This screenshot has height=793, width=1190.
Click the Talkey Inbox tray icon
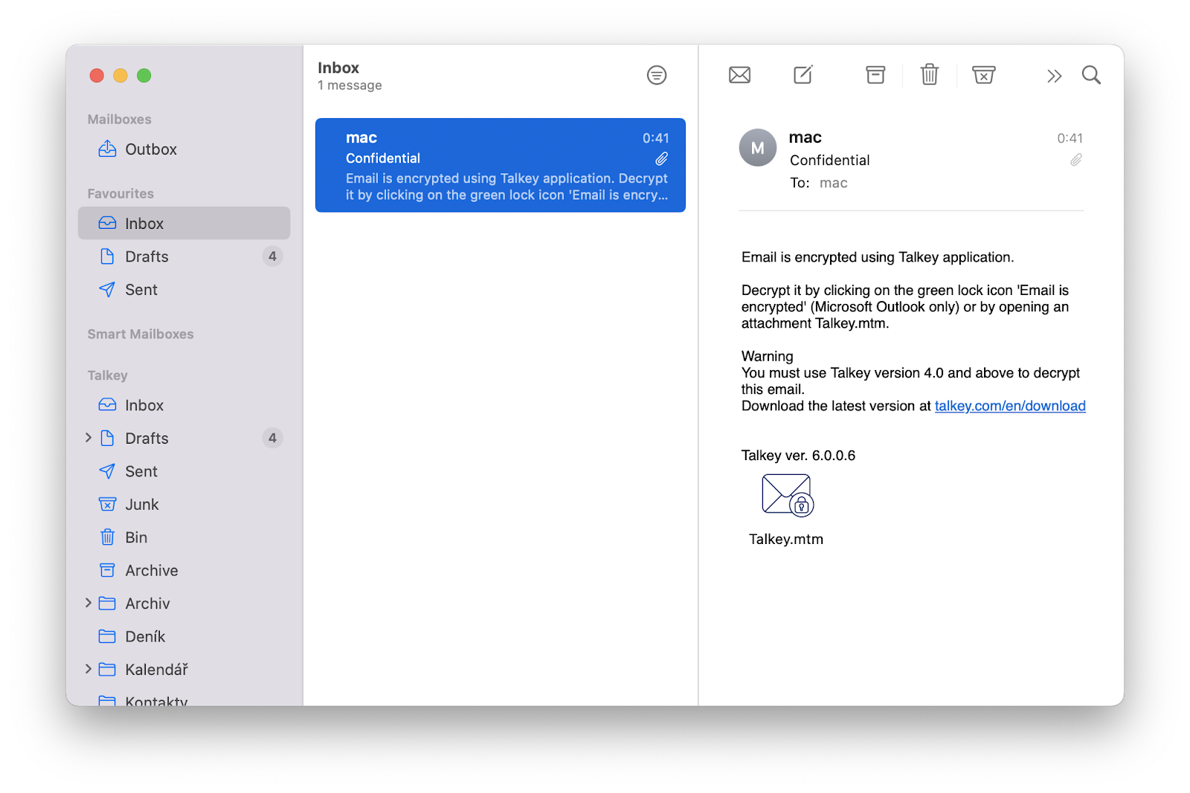coord(107,404)
